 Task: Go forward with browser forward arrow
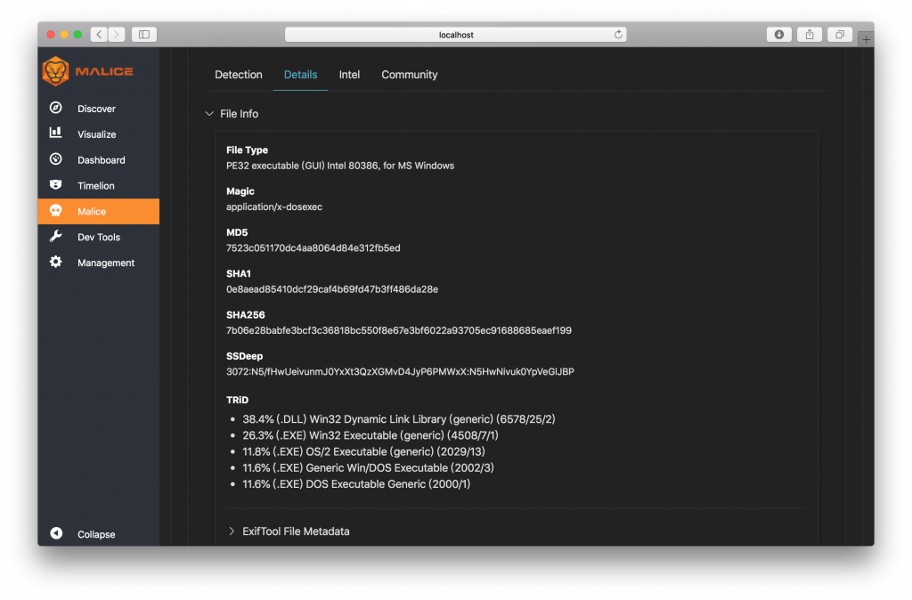point(117,35)
